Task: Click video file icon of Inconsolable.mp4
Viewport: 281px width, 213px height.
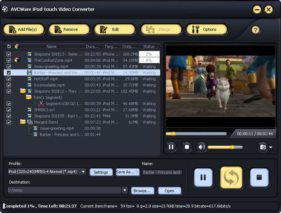Action: [29, 85]
